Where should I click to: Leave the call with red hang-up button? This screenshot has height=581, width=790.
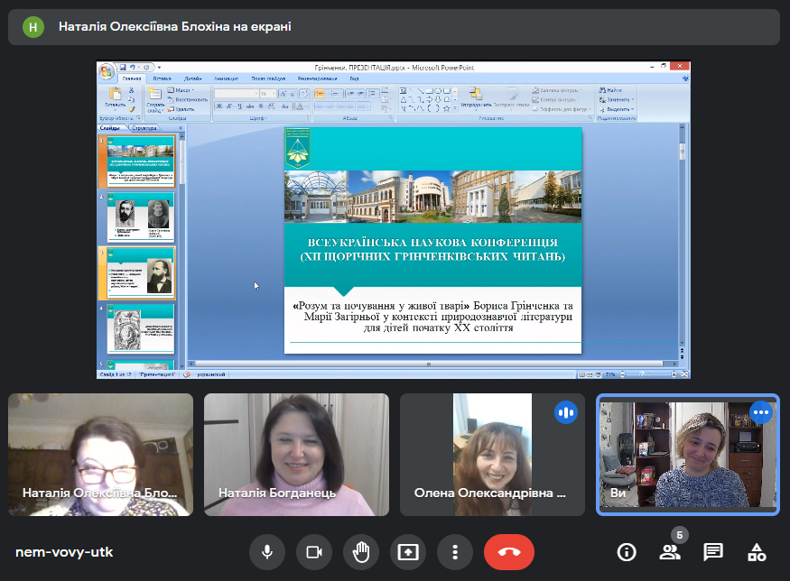tap(509, 551)
